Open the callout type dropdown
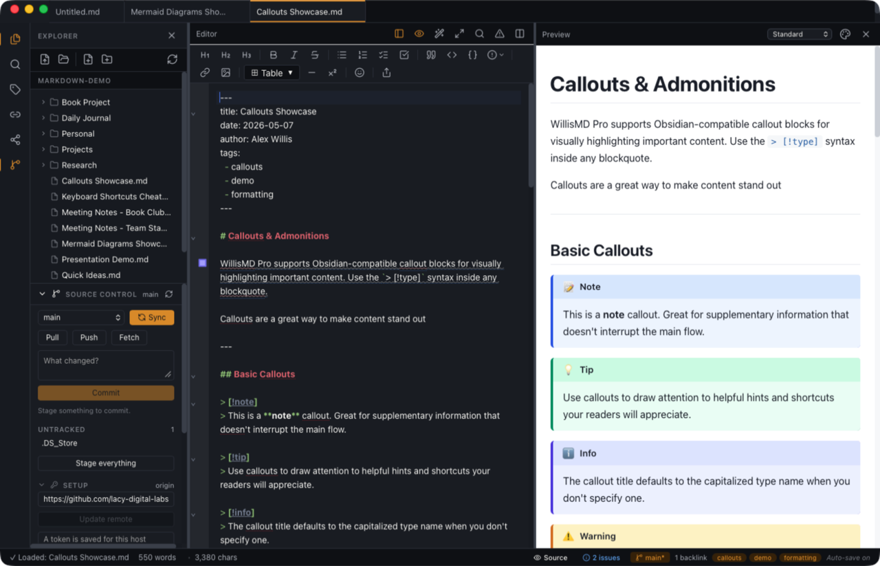This screenshot has height=566, width=880. coord(496,55)
